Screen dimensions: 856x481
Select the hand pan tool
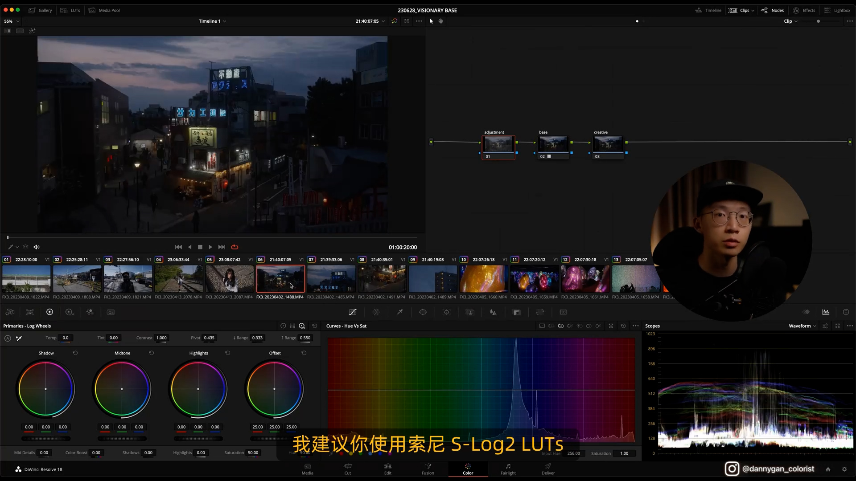click(441, 21)
